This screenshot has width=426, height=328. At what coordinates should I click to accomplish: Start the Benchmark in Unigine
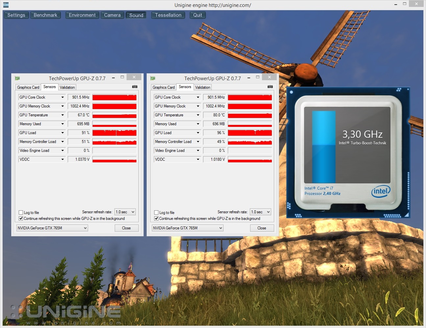point(45,15)
